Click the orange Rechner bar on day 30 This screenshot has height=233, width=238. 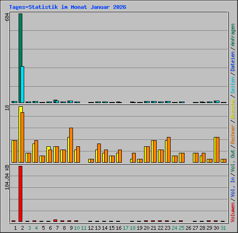(218, 150)
